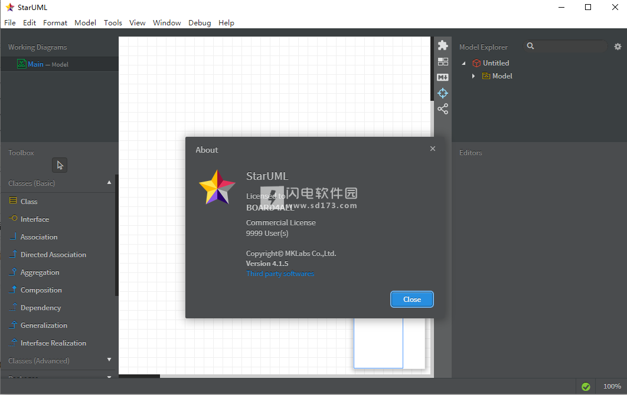Screen dimensions: 627x395
Task: Click the Working Diagrams panel title
Action: click(38, 47)
